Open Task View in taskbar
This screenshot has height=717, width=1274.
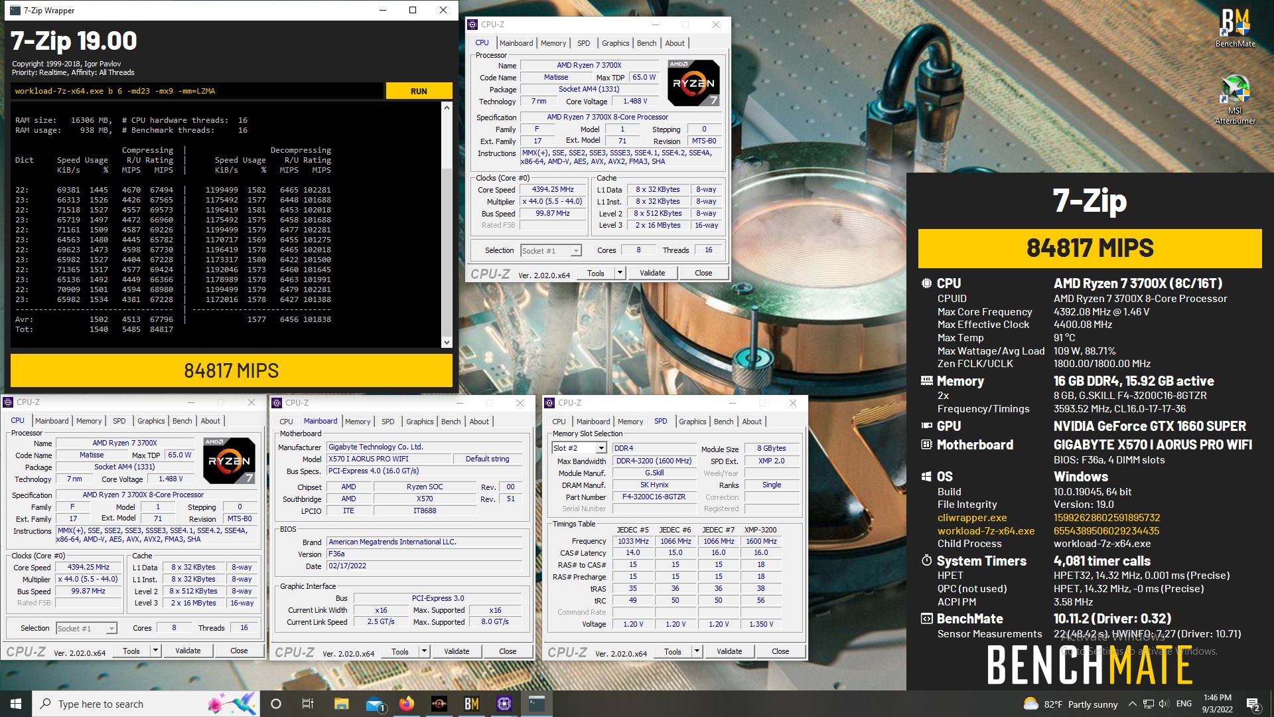coord(308,704)
